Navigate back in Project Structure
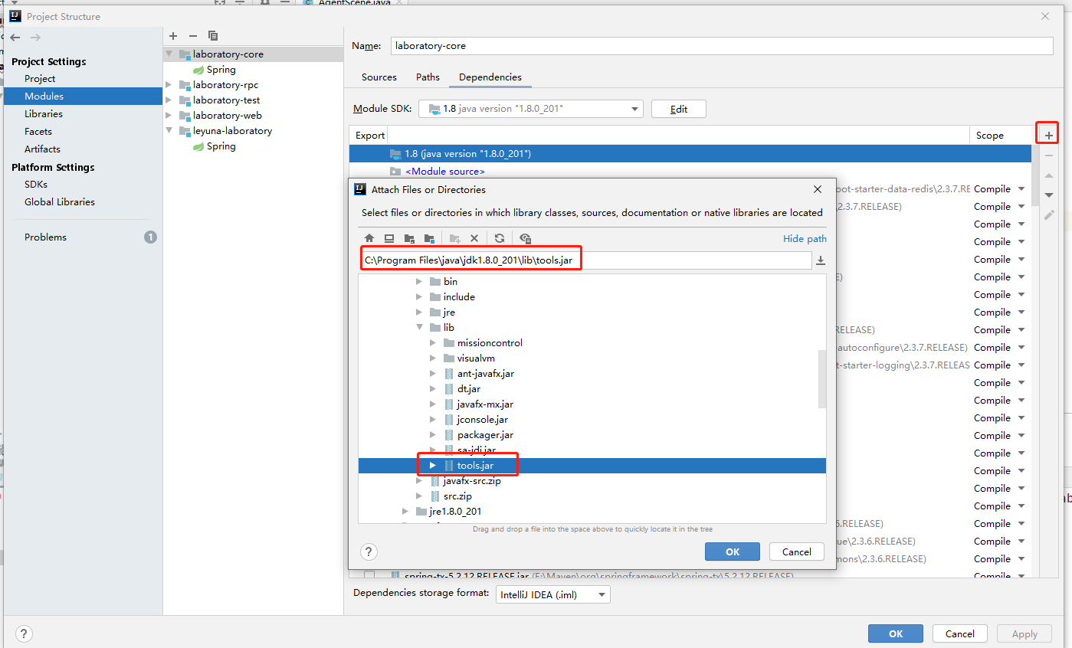 tap(15, 37)
